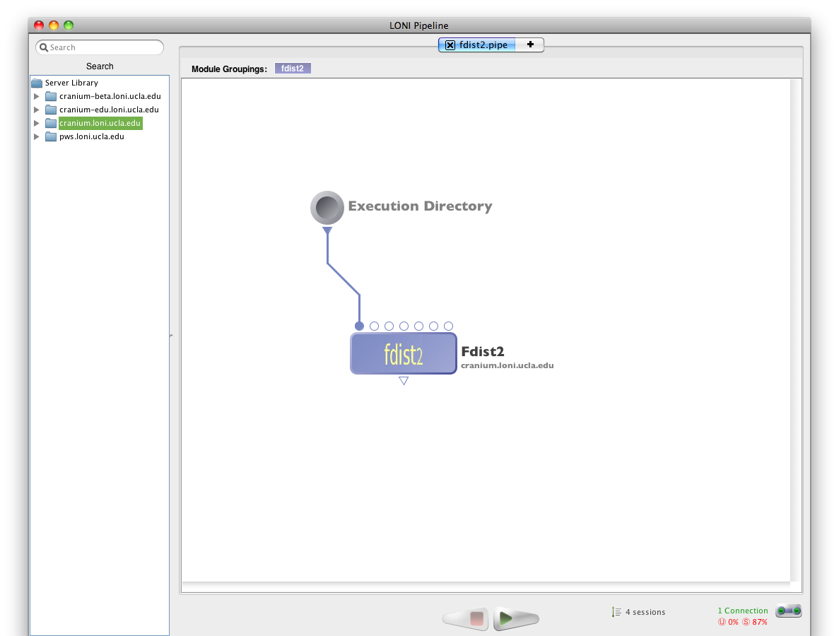The height and width of the screenshot is (636, 839).
Task: Click the filled first input parameter of Fdist2
Action: (x=359, y=326)
